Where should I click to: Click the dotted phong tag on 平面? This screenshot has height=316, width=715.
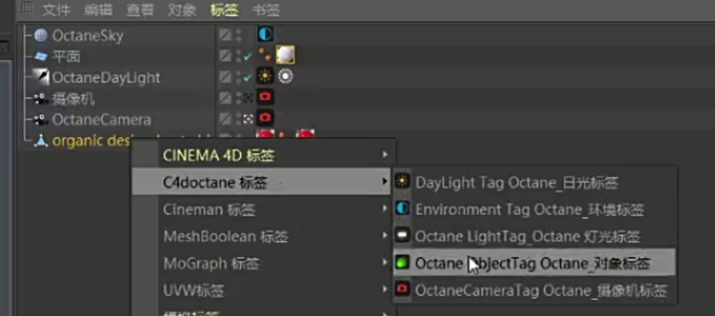[x=264, y=56]
